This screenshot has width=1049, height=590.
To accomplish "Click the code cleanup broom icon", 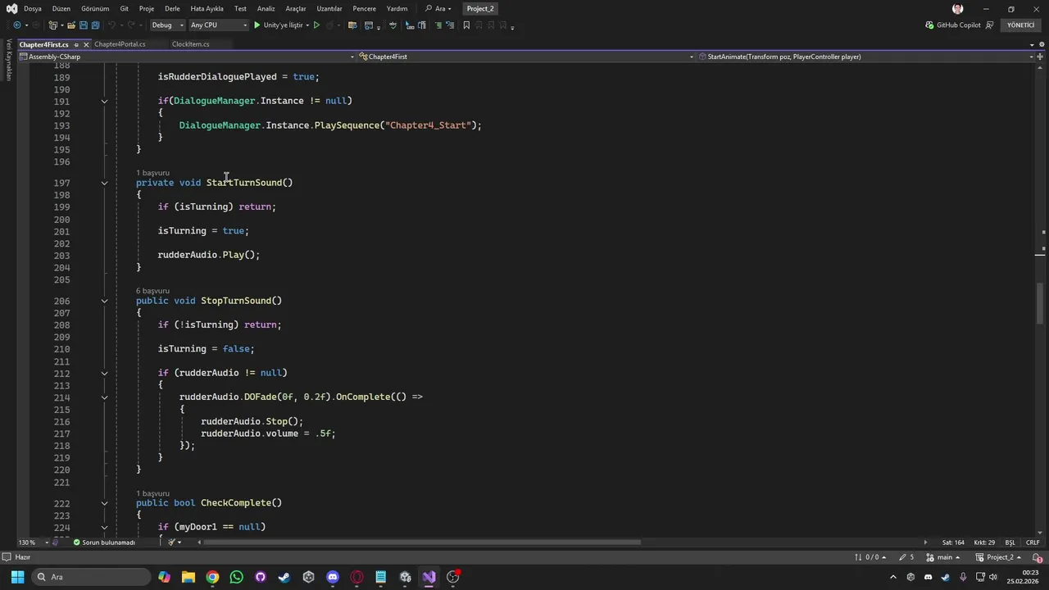I will click(172, 542).
